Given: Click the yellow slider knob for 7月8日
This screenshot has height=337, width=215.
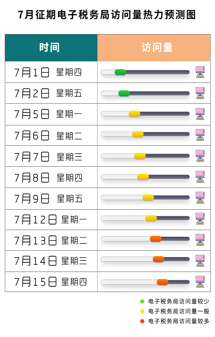Looking at the screenshot, I should point(143,177).
